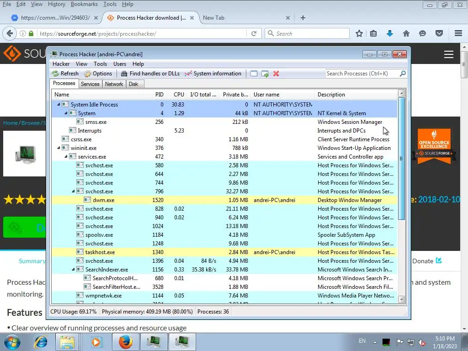468x351 pixels.
Task: Click the find window and thread icon
Action: pos(265,74)
